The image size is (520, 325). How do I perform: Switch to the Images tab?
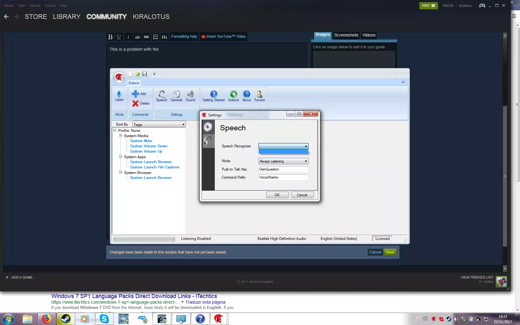coord(323,35)
